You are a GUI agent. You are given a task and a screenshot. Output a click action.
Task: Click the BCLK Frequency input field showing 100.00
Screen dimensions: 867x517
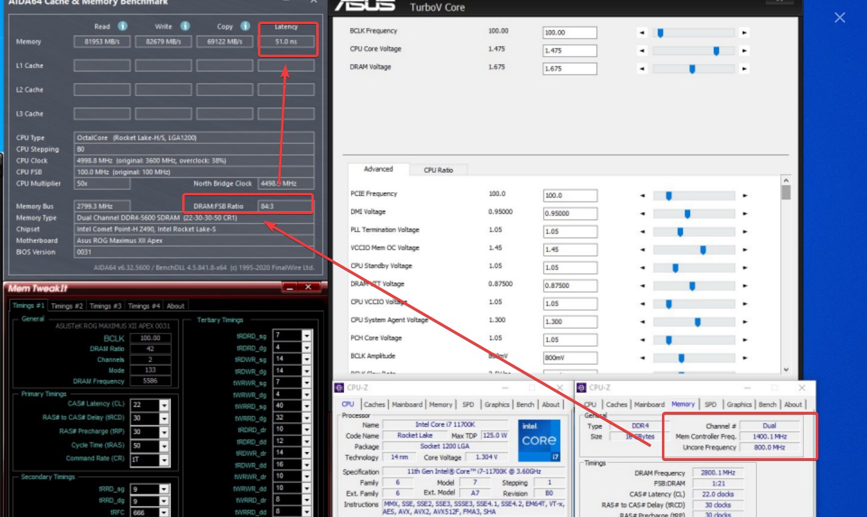[x=570, y=32]
